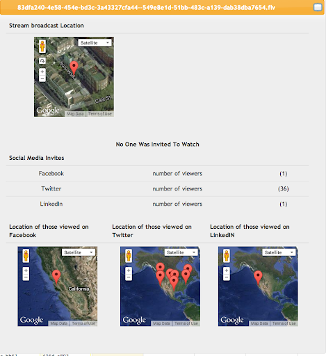Click the red marker on broadcast map
Viewport: 326px width, 356px height.
click(x=74, y=67)
